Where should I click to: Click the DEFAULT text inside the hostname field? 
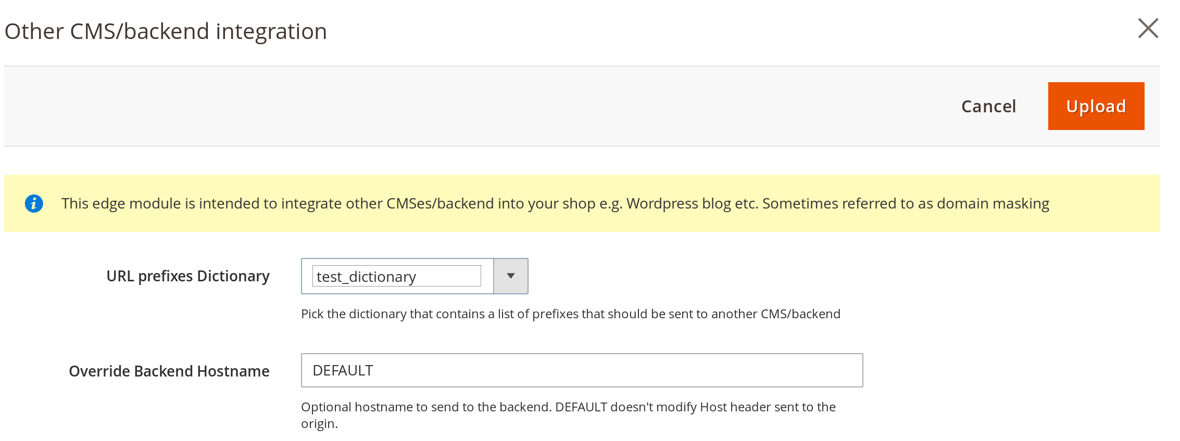(343, 370)
